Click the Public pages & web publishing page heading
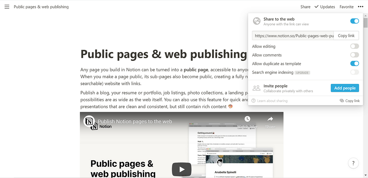The image size is (368, 178). coord(163,54)
